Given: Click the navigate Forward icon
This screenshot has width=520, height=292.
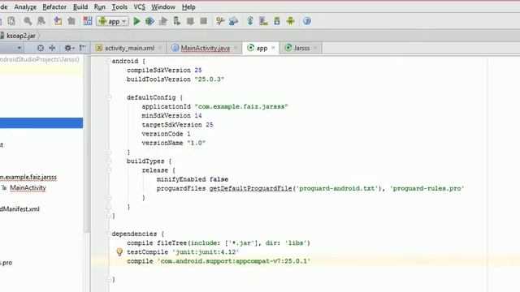Looking at the screenshot, I should [x=71, y=21].
